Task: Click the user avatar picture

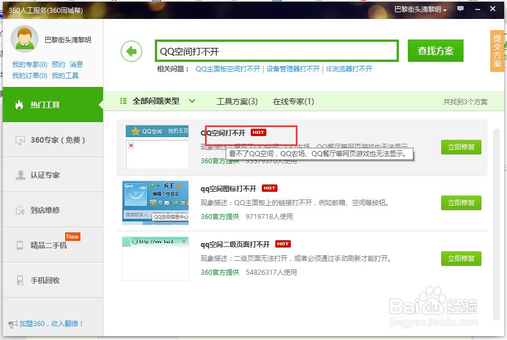Action: (x=25, y=39)
